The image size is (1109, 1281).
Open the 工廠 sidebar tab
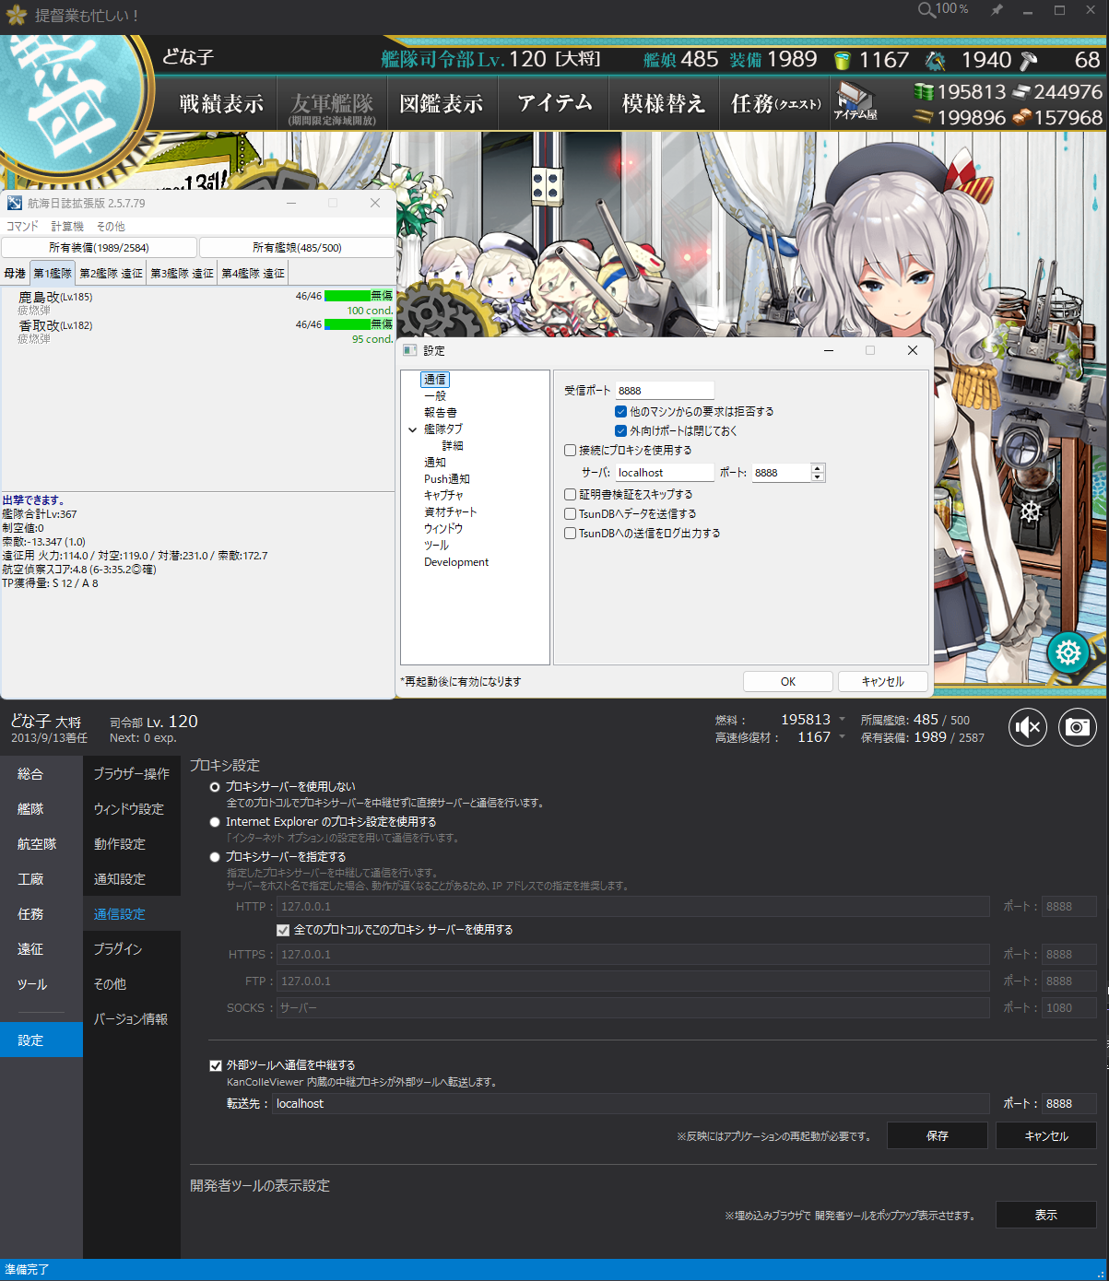coord(41,879)
